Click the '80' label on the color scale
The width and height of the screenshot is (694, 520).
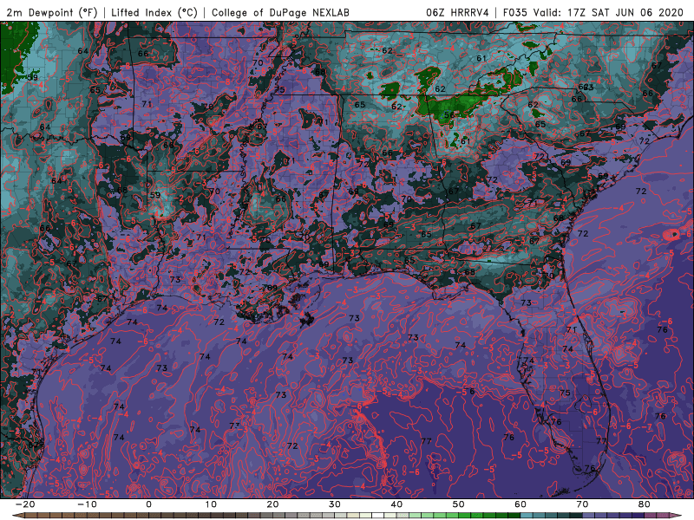click(x=645, y=504)
